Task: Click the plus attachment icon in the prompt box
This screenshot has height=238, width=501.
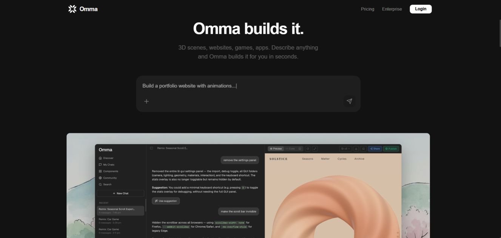Action: [x=146, y=101]
